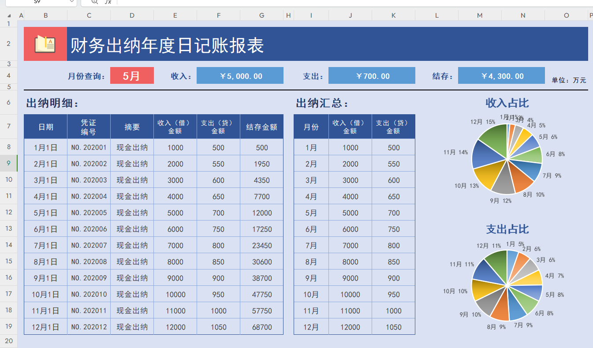Click the 出纳汇总 section heading
Image resolution: width=593 pixels, height=348 pixels.
pyautogui.click(x=322, y=103)
